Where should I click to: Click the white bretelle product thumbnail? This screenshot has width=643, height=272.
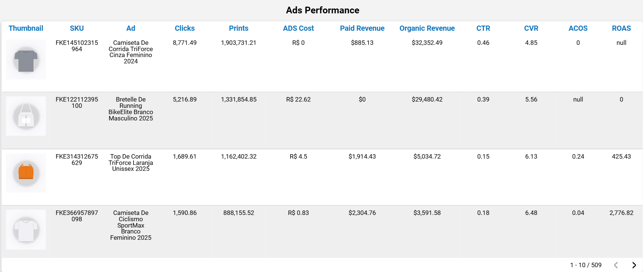(x=26, y=116)
